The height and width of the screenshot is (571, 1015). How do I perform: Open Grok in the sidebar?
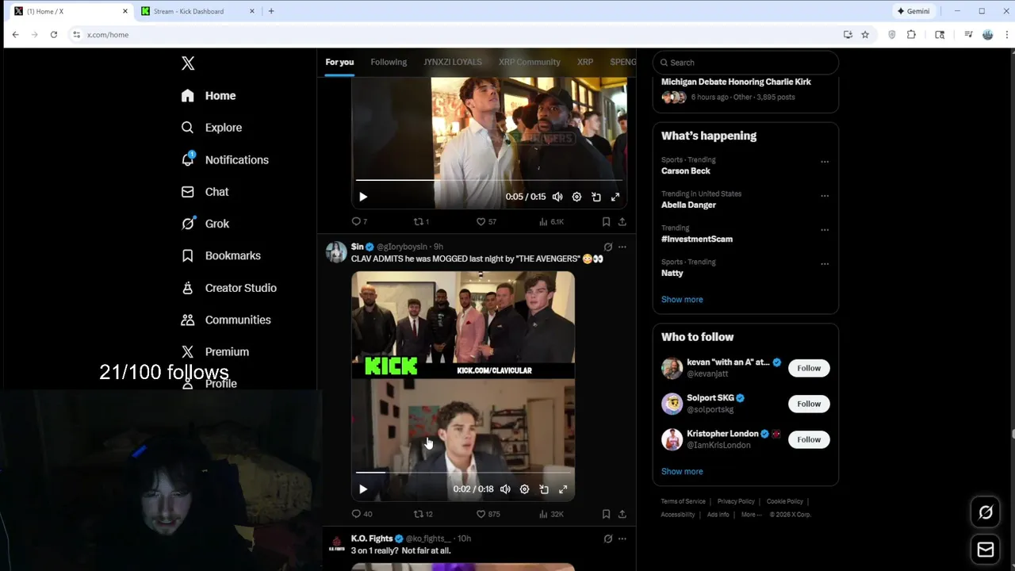pyautogui.click(x=205, y=224)
